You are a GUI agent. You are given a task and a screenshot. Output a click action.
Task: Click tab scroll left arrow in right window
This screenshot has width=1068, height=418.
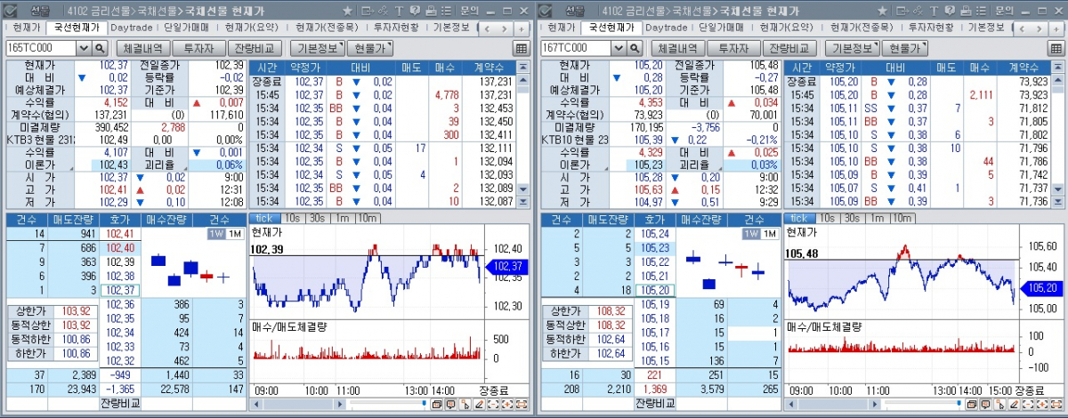[1021, 28]
